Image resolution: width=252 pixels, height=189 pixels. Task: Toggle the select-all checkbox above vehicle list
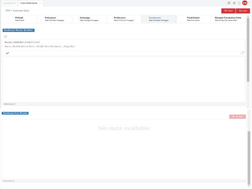point(6,36)
